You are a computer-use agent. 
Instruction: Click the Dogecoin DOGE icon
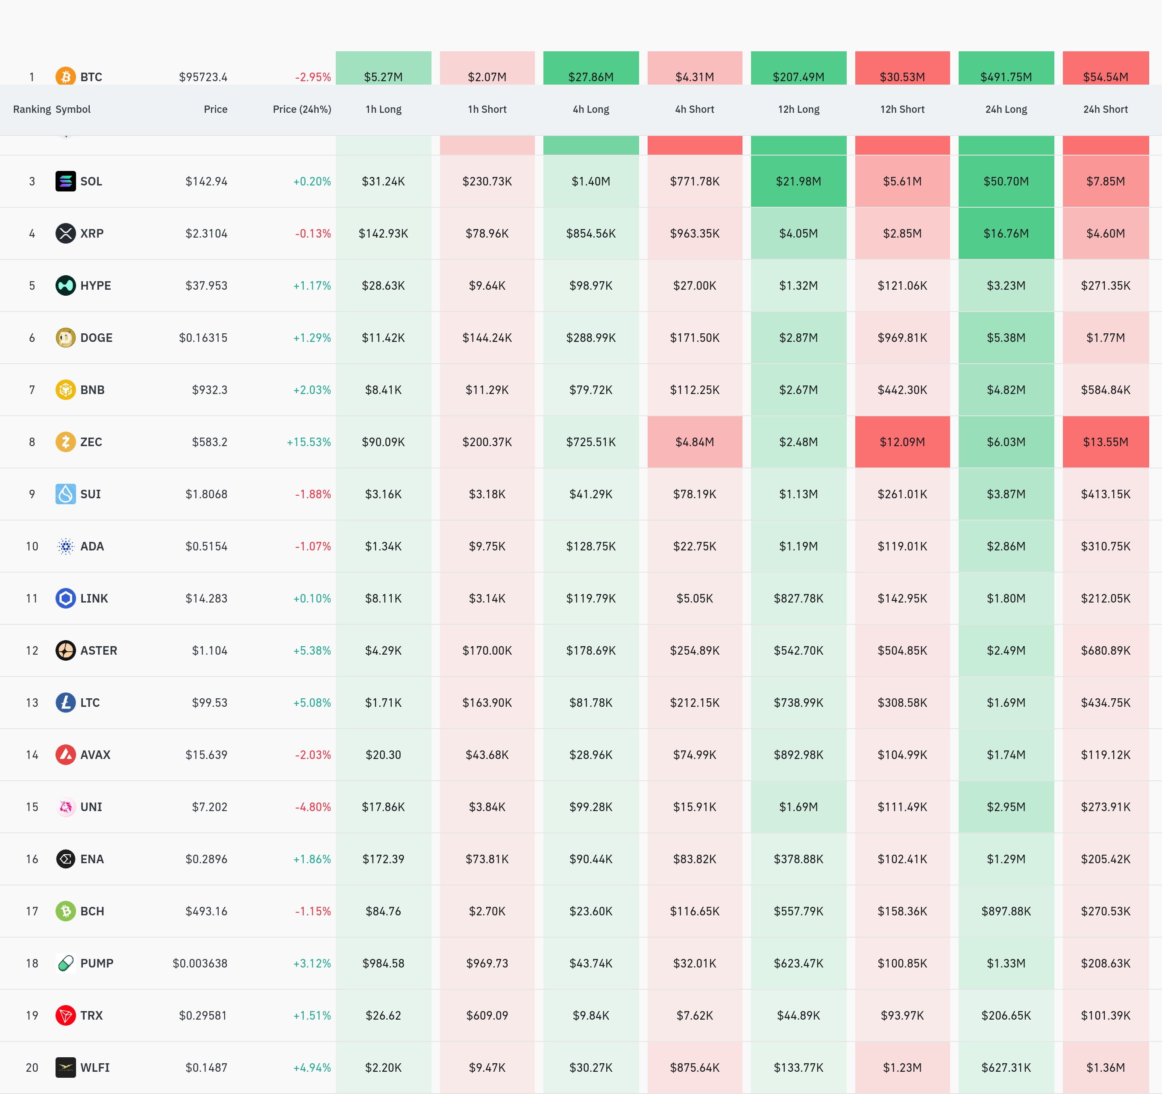[x=65, y=337]
